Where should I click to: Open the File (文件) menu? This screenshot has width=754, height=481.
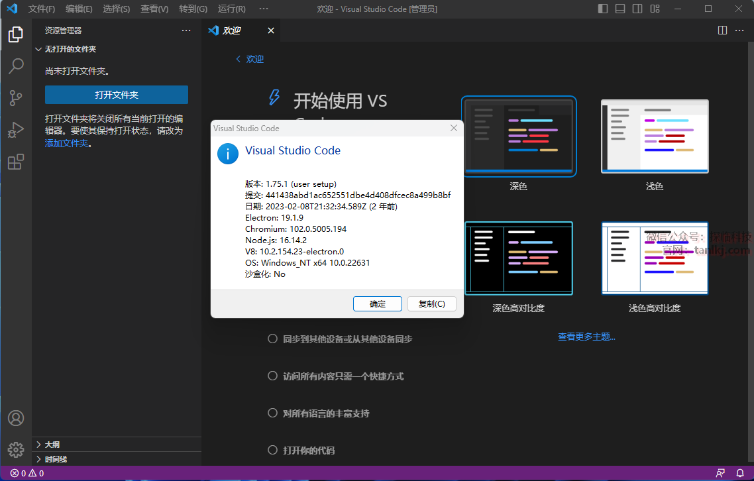point(41,9)
